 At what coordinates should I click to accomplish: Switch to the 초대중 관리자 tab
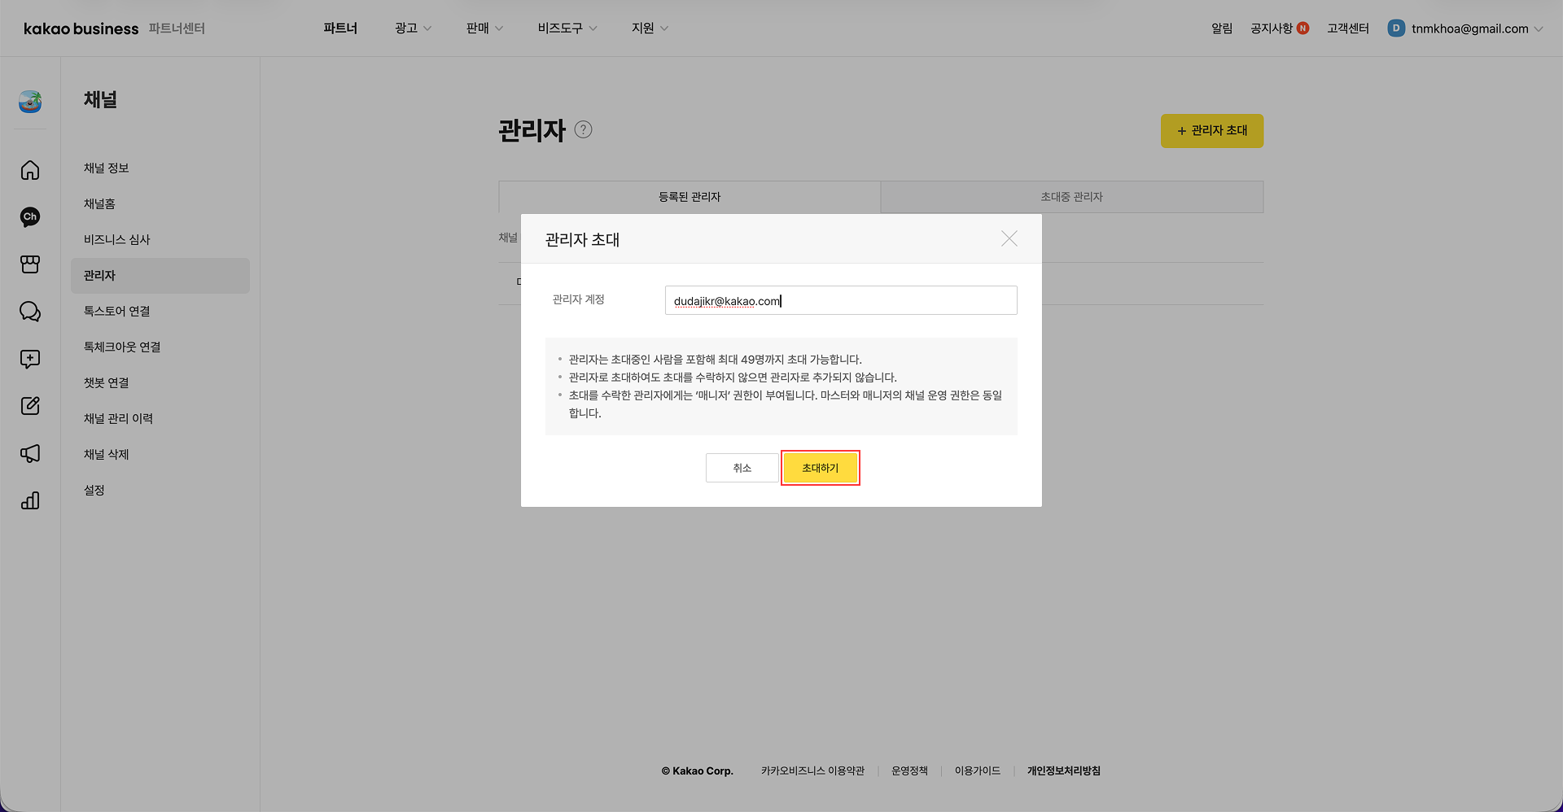(1071, 196)
